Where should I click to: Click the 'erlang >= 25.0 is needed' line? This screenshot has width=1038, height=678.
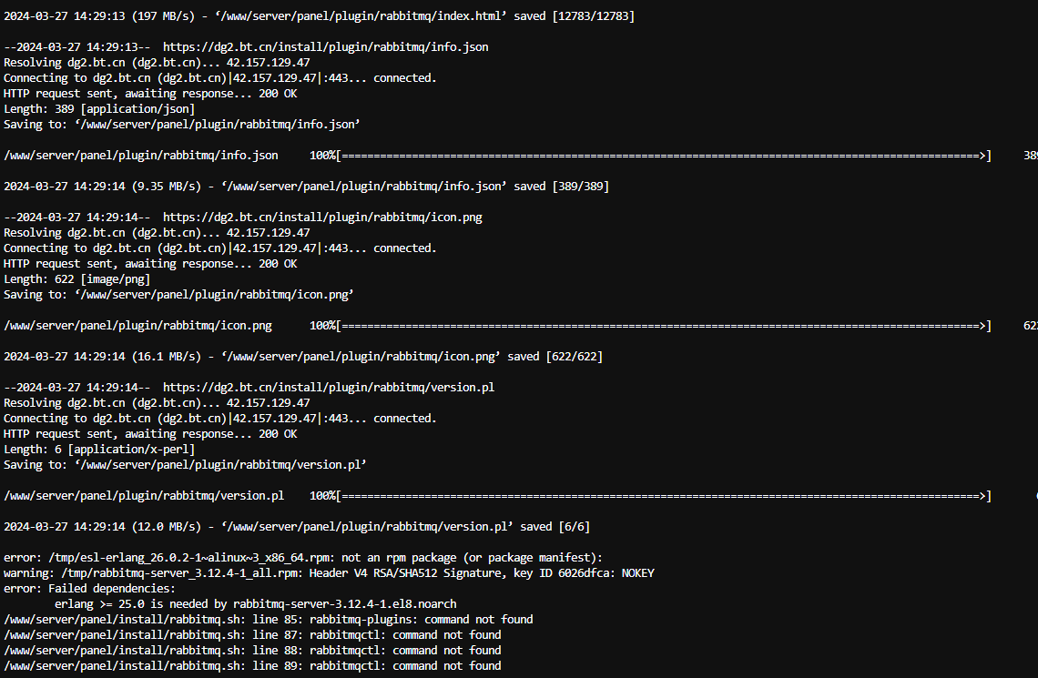coord(256,604)
